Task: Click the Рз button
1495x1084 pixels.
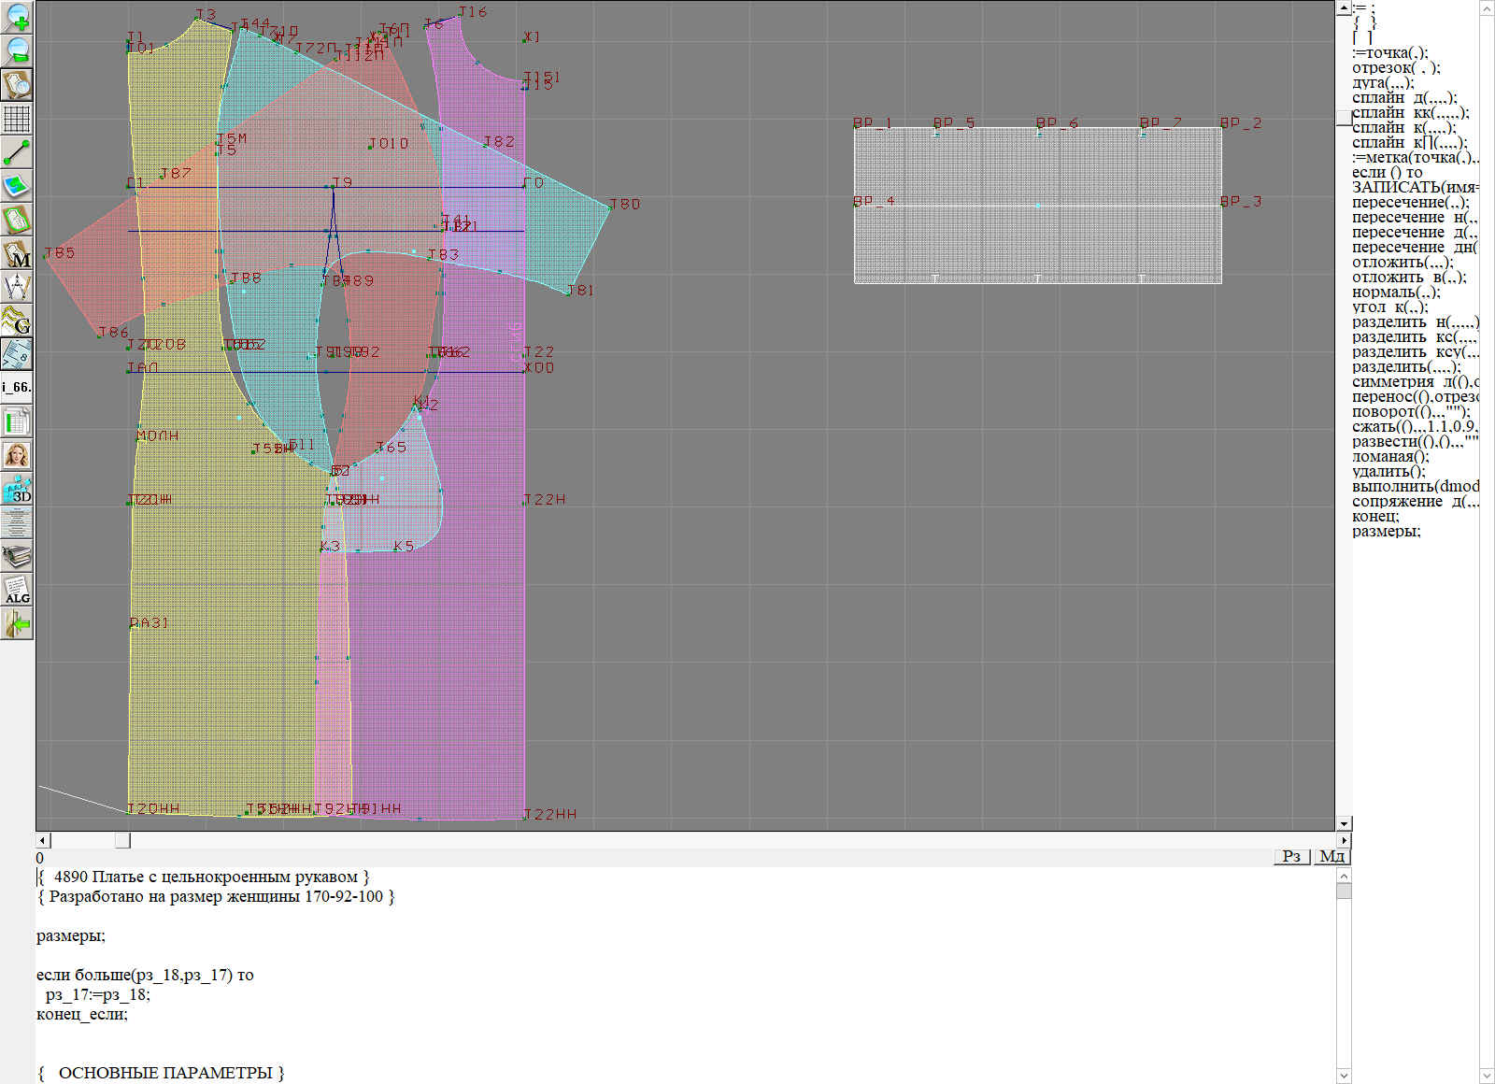Action: (x=1291, y=856)
